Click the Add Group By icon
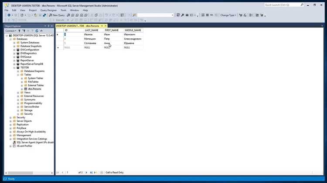This screenshot has width=327, height=183. click(251, 15)
